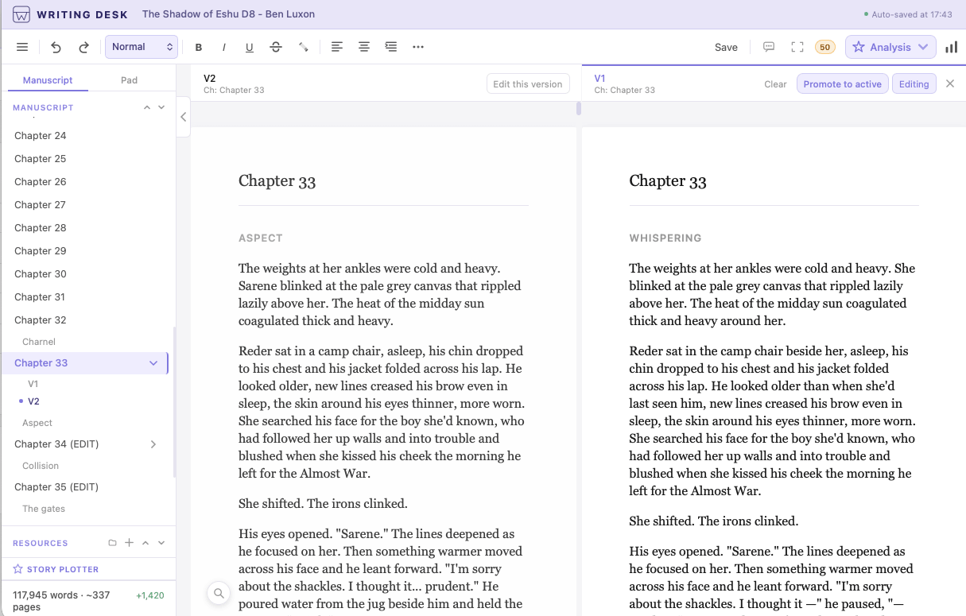Add a resource folder
This screenshot has width=966, height=616.
113,543
